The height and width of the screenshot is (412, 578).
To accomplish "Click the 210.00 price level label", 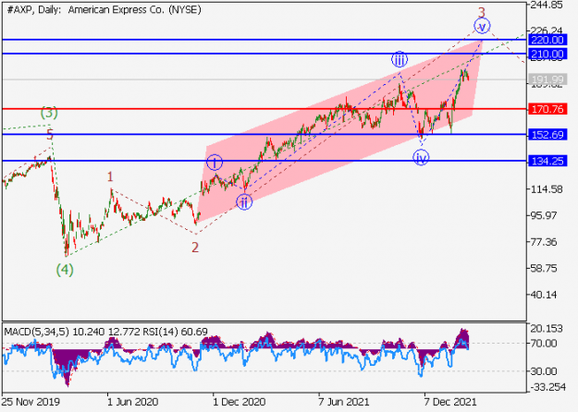I will tap(547, 55).
